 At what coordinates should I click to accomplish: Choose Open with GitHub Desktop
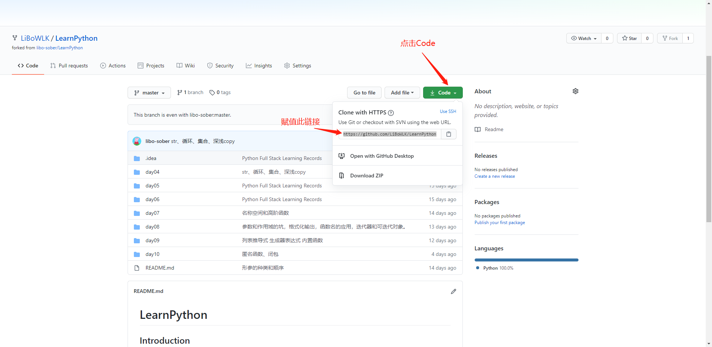click(x=398, y=156)
